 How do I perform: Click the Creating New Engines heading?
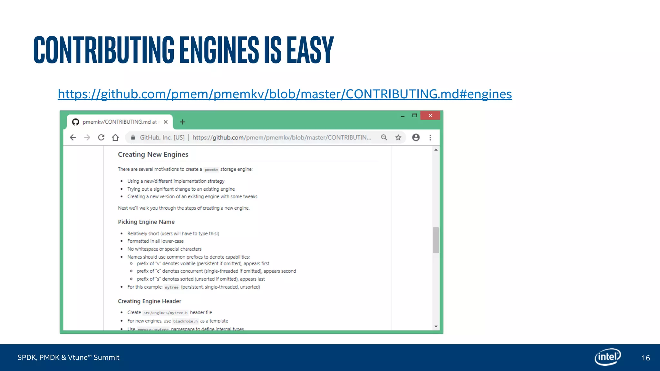(x=153, y=155)
